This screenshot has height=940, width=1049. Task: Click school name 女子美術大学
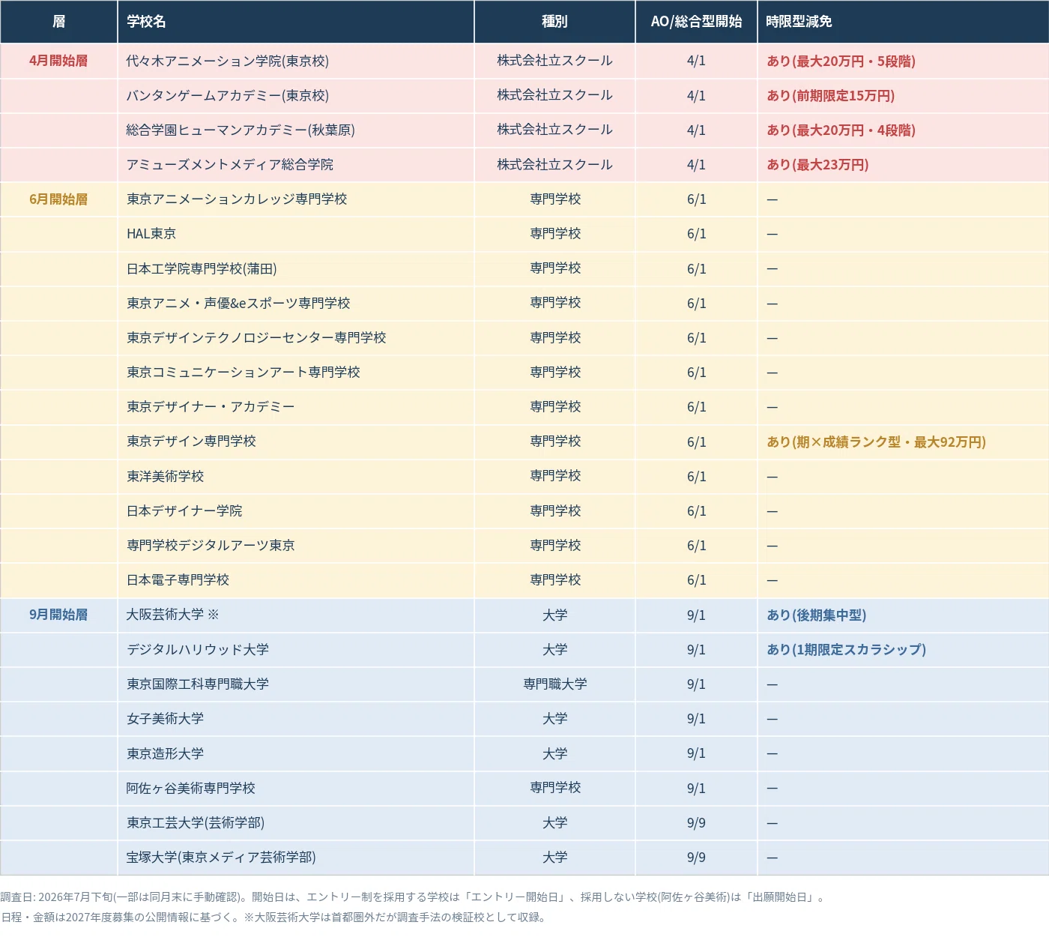pyautogui.click(x=165, y=719)
